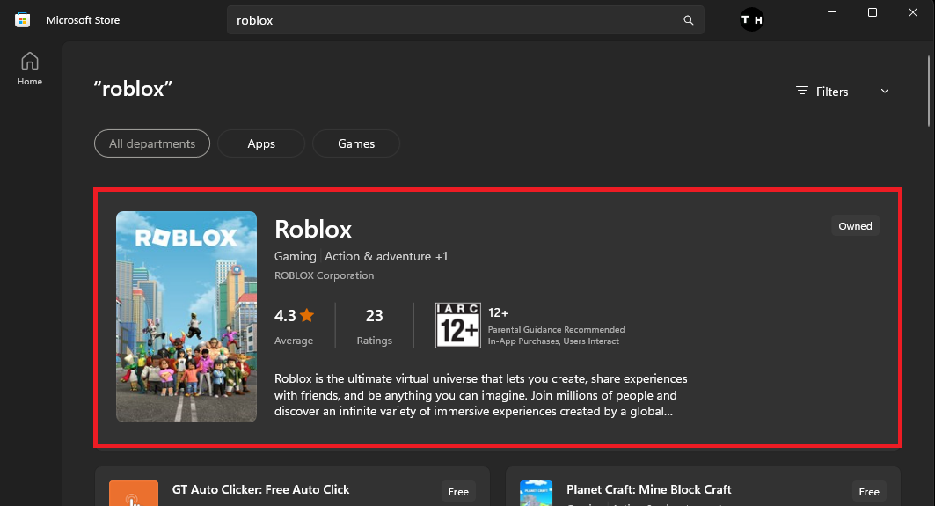
Task: Click the Roblox cover art thumbnail
Action: tap(186, 317)
